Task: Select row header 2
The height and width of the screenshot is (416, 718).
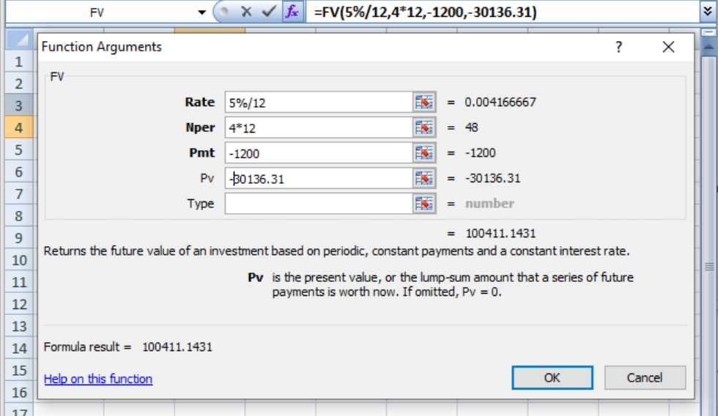Action: [x=19, y=83]
